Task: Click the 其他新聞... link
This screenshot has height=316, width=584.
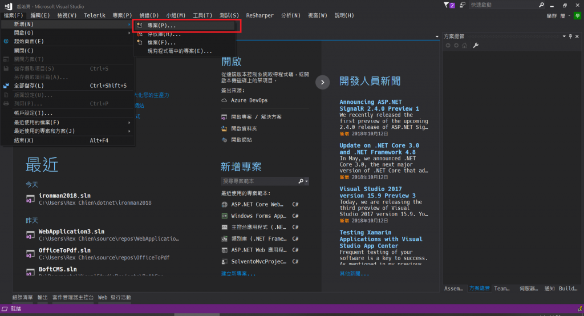Action: (x=354, y=274)
